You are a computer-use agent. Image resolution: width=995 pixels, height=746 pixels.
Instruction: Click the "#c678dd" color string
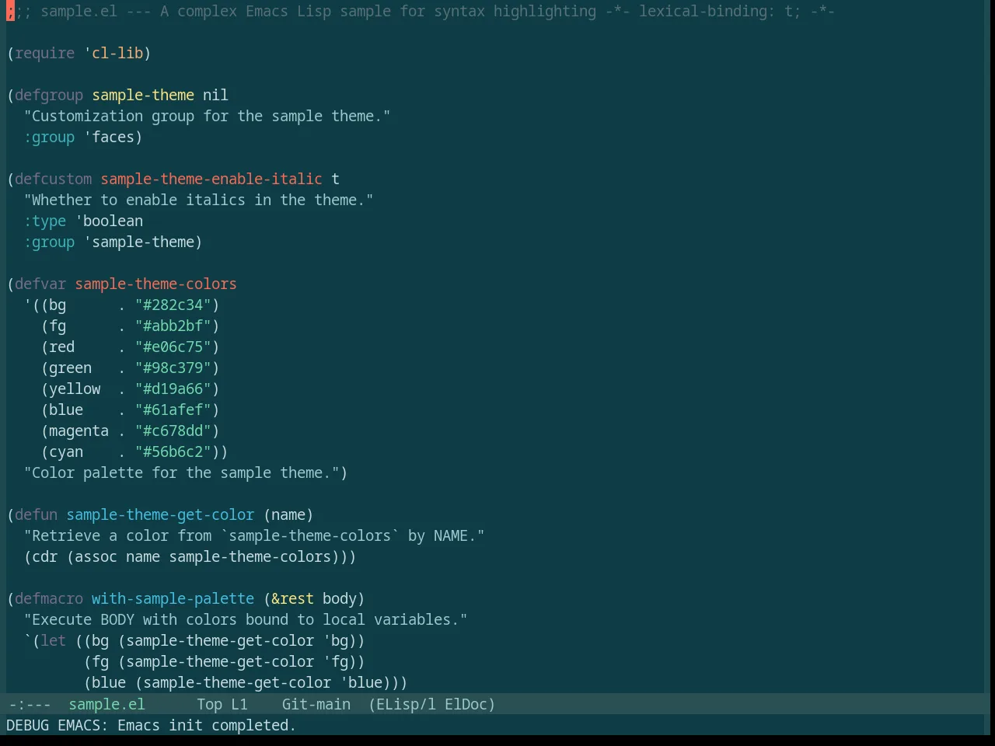(x=173, y=431)
